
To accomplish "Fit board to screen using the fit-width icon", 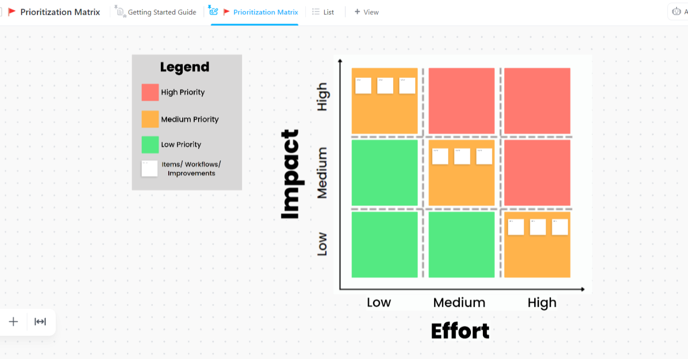I will coord(40,321).
